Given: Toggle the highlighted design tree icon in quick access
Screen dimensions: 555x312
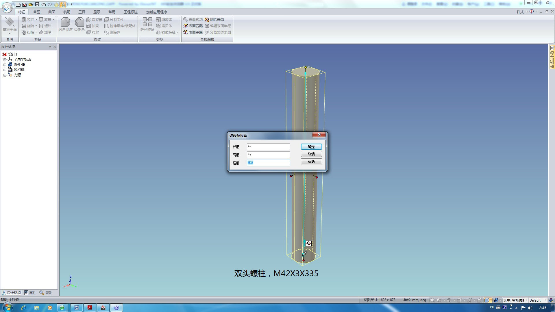Looking at the screenshot, I should click(63, 4).
